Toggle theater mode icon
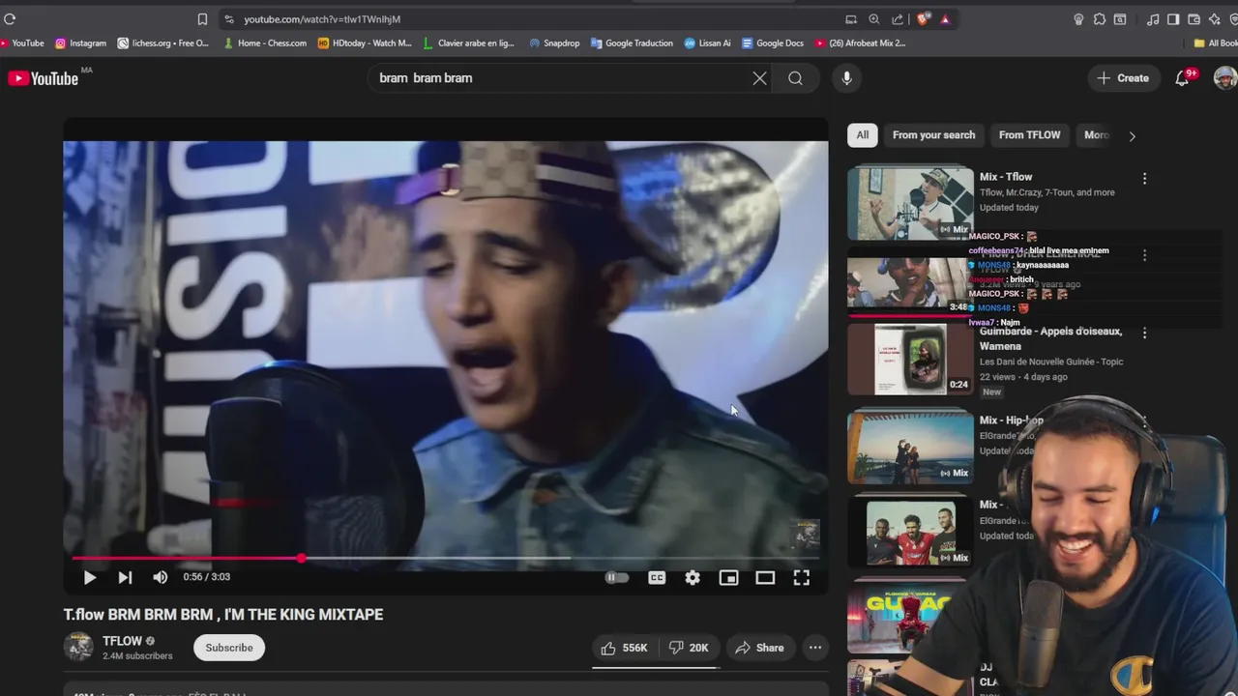 [x=765, y=577]
